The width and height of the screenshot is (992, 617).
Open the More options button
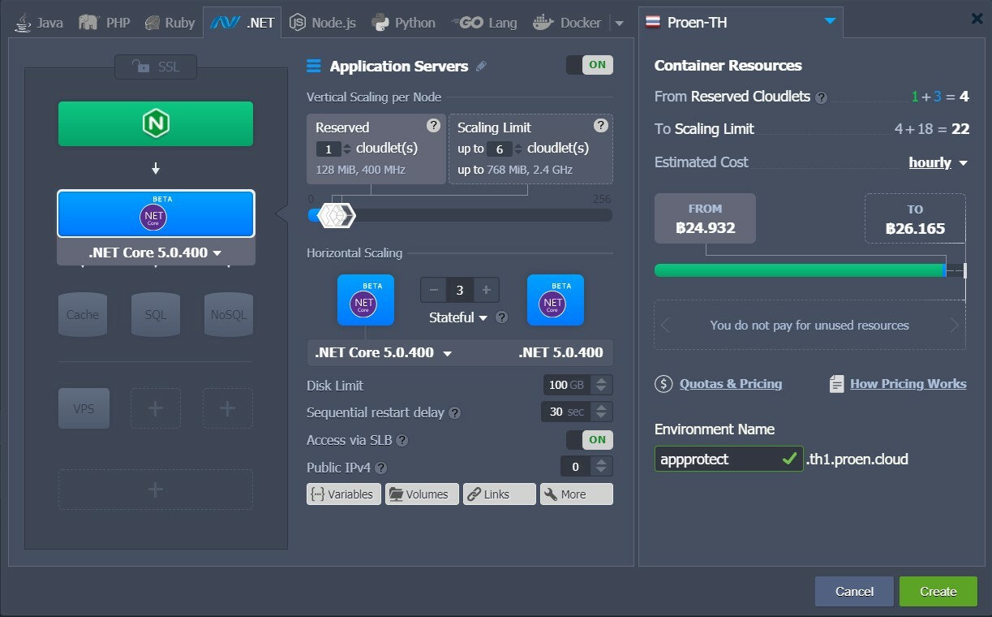[577, 494]
